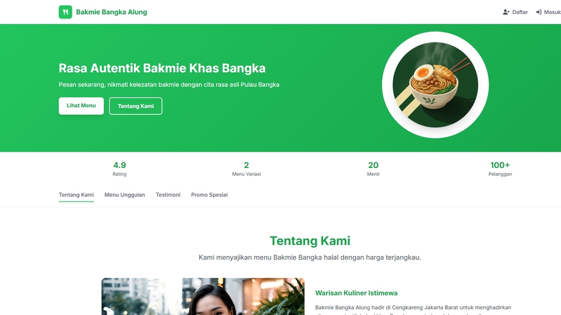Open the Bakmie Bangka Alung brand link
Viewport: 561px width, 315px height.
point(103,12)
